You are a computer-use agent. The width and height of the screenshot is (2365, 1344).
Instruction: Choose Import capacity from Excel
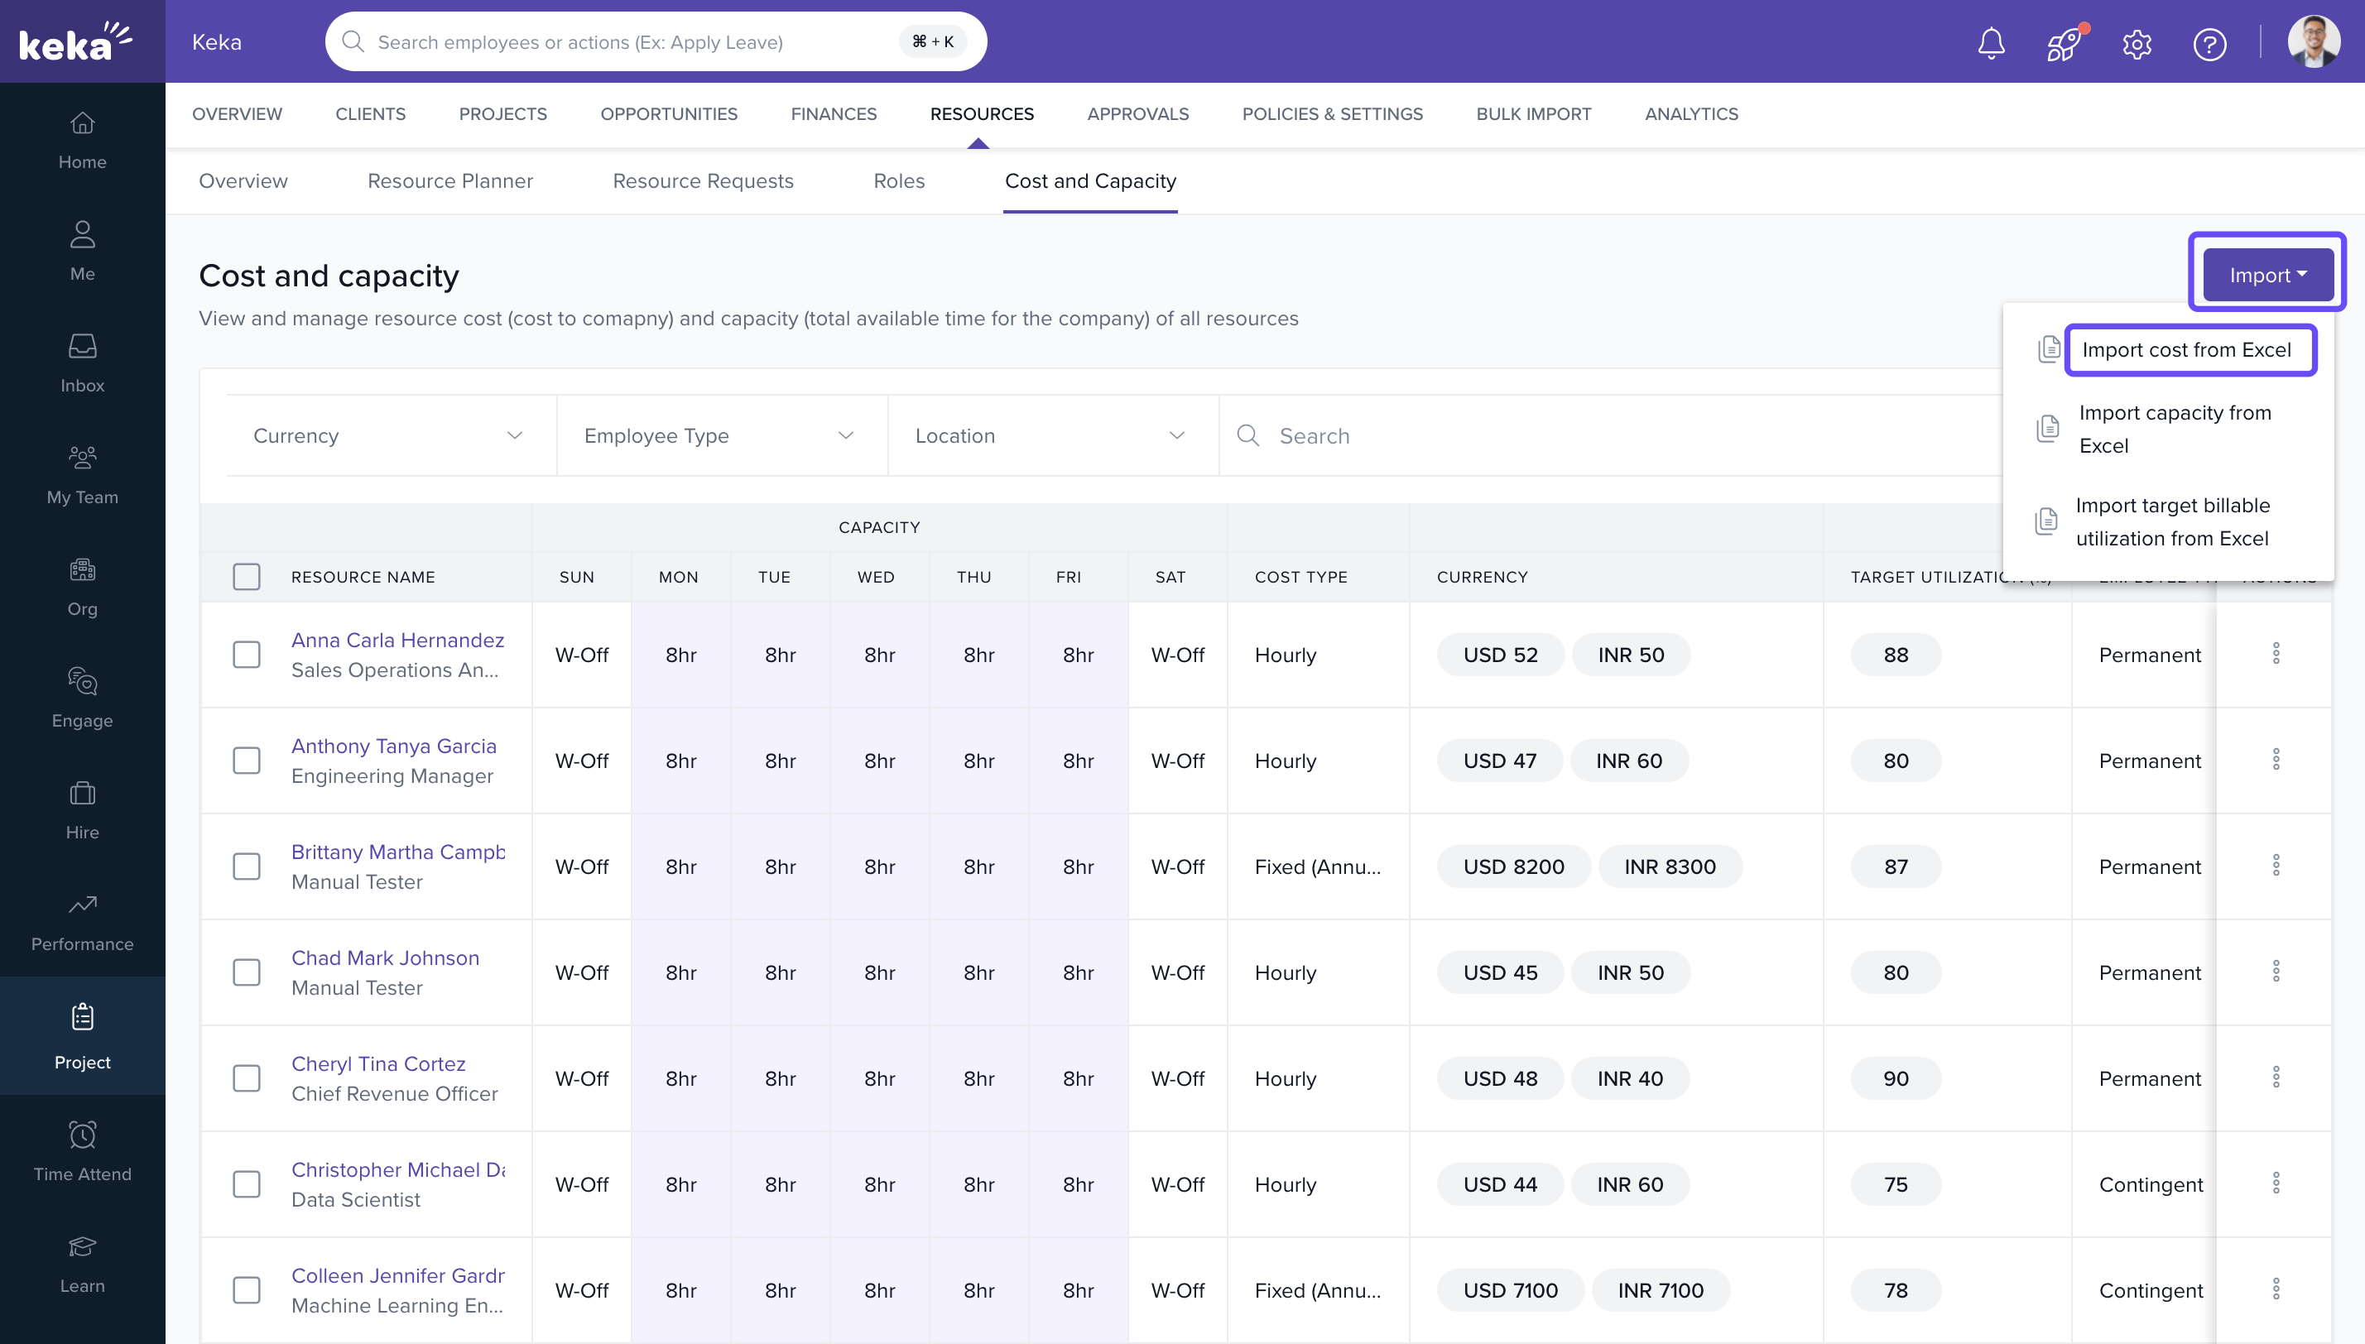point(2173,430)
